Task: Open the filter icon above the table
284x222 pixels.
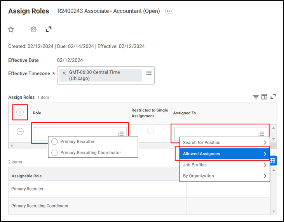Action: (256, 97)
